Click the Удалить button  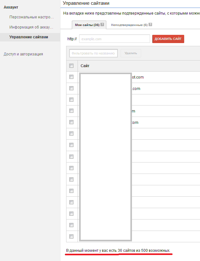tap(131, 53)
